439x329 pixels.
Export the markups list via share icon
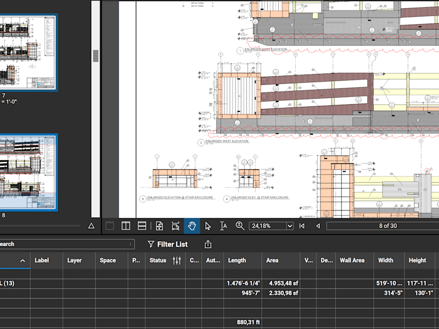pos(208,244)
